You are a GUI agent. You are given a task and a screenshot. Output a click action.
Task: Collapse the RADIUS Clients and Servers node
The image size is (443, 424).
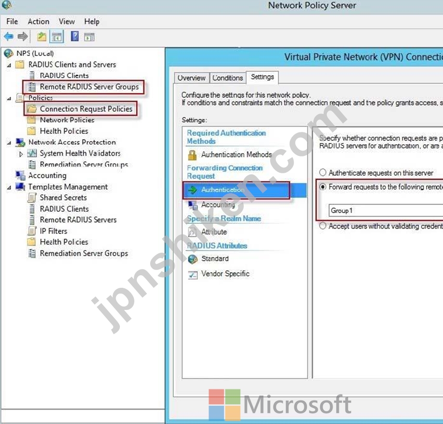9,65
